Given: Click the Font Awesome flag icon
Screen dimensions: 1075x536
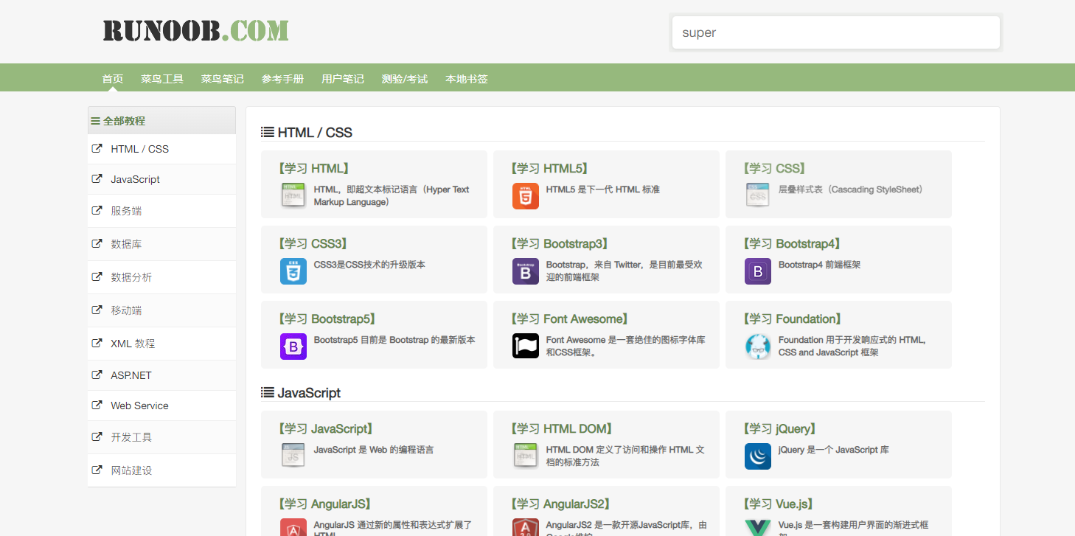Looking at the screenshot, I should (526, 346).
